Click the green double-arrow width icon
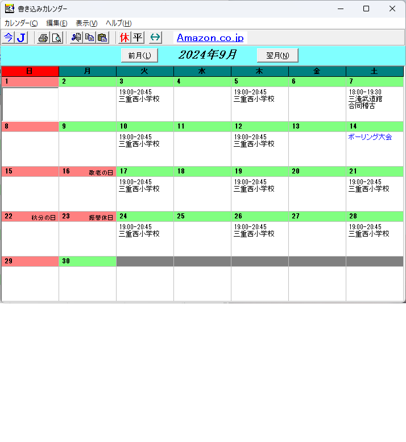 pyautogui.click(x=155, y=38)
